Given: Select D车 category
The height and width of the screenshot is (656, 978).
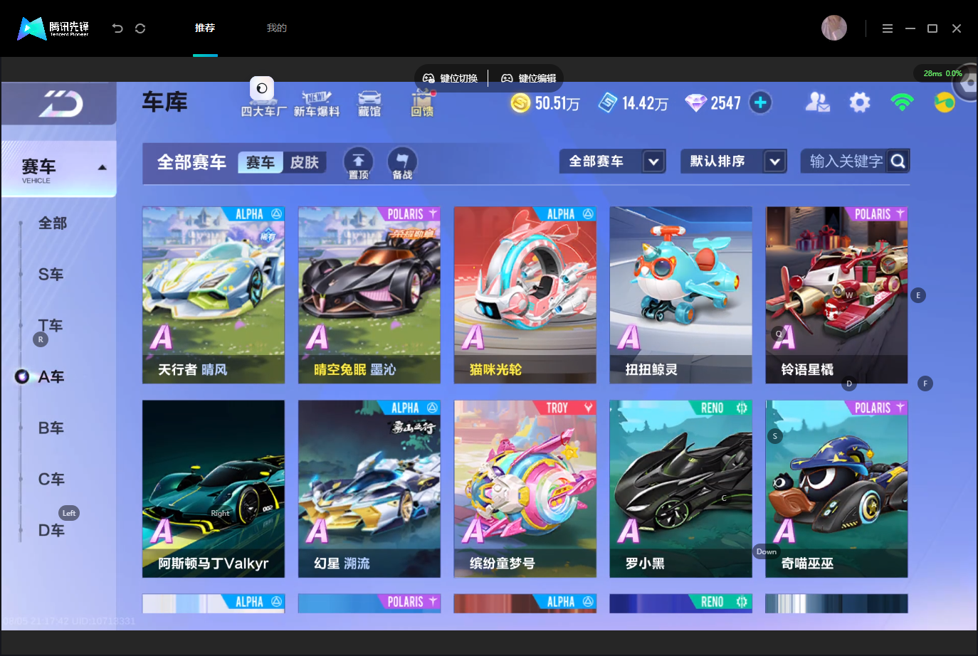Looking at the screenshot, I should coord(51,531).
